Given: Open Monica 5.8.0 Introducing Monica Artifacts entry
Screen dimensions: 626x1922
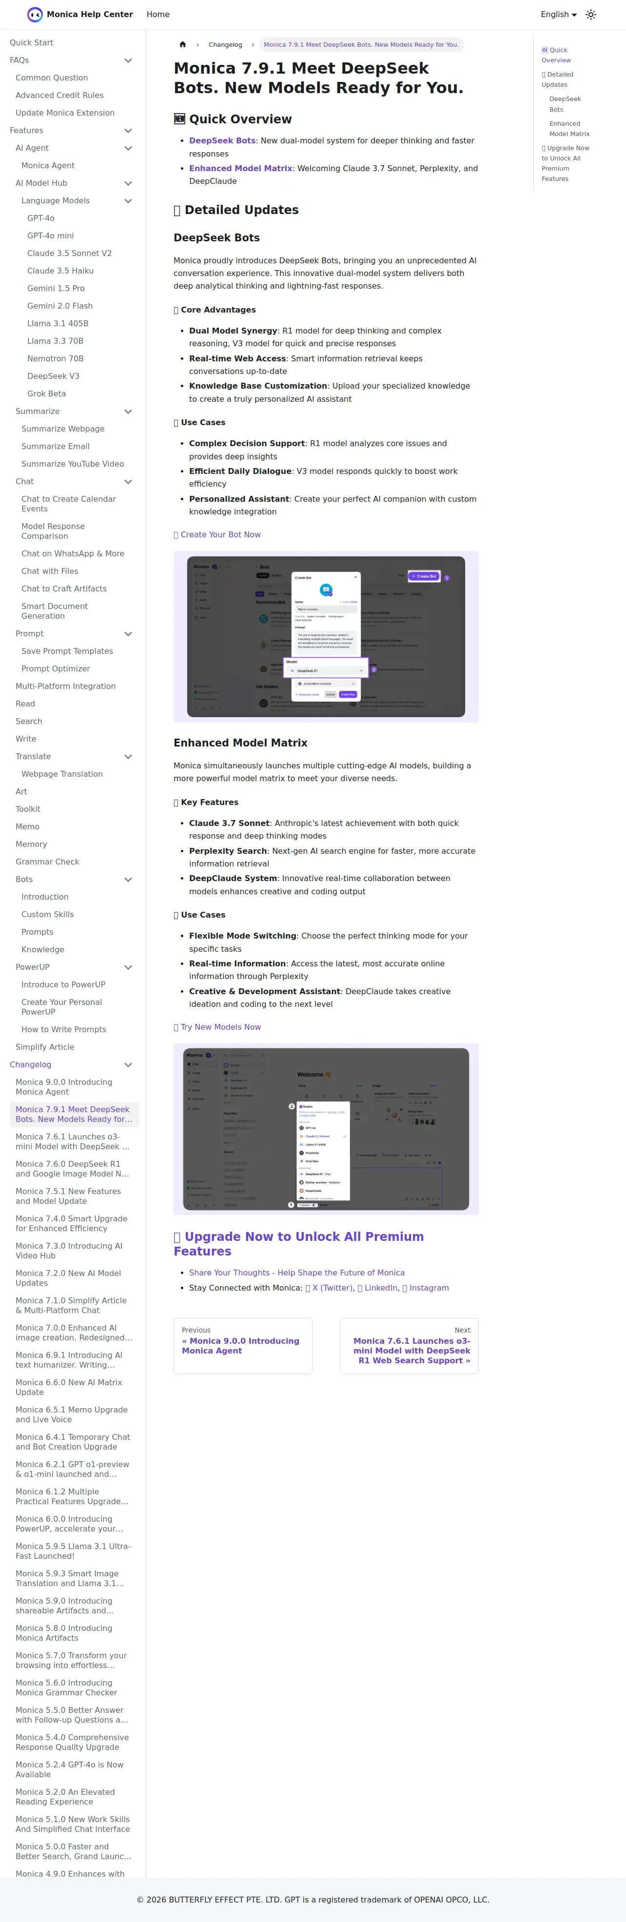Looking at the screenshot, I should pos(64,1632).
